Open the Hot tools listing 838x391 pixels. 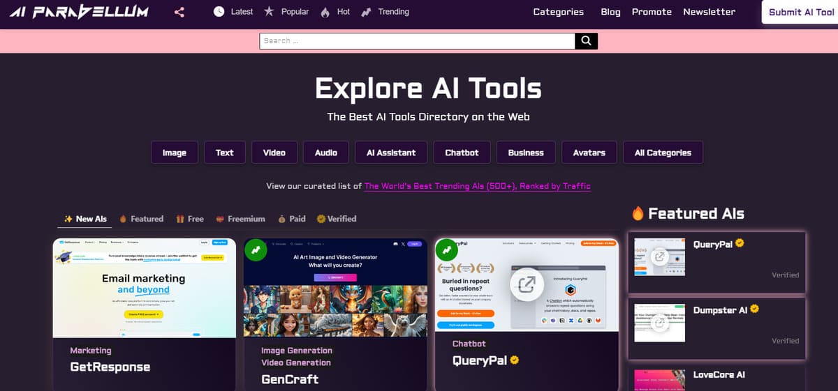pyautogui.click(x=336, y=12)
